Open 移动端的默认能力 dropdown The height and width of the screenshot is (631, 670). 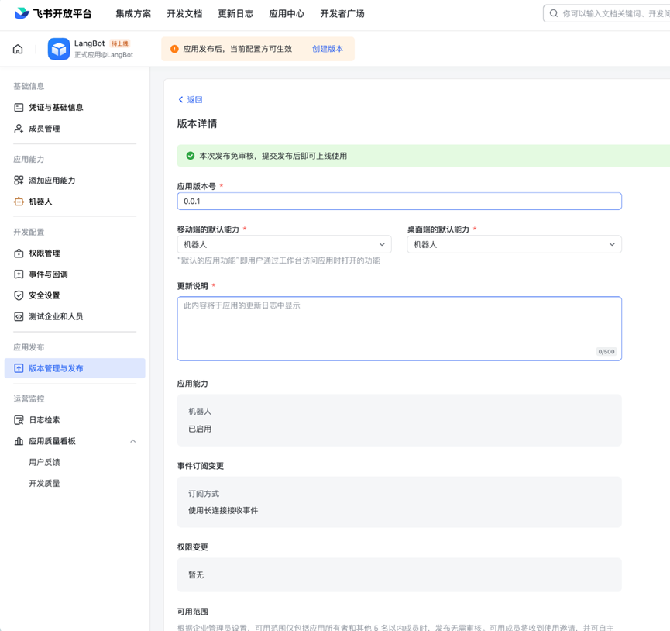[x=284, y=244]
